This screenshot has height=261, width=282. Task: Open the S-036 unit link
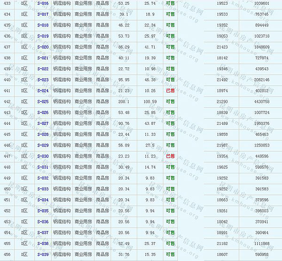click(x=42, y=222)
